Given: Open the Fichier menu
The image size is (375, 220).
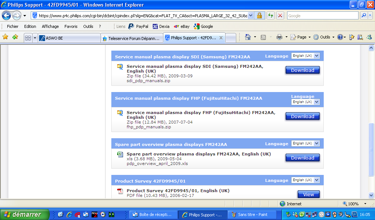Looking at the screenshot, I should click(13, 26).
